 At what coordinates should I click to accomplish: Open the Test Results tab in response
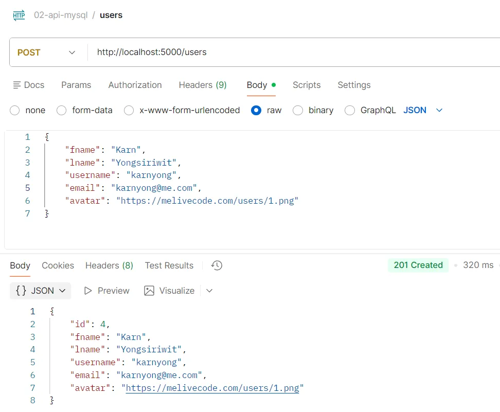pos(169,265)
